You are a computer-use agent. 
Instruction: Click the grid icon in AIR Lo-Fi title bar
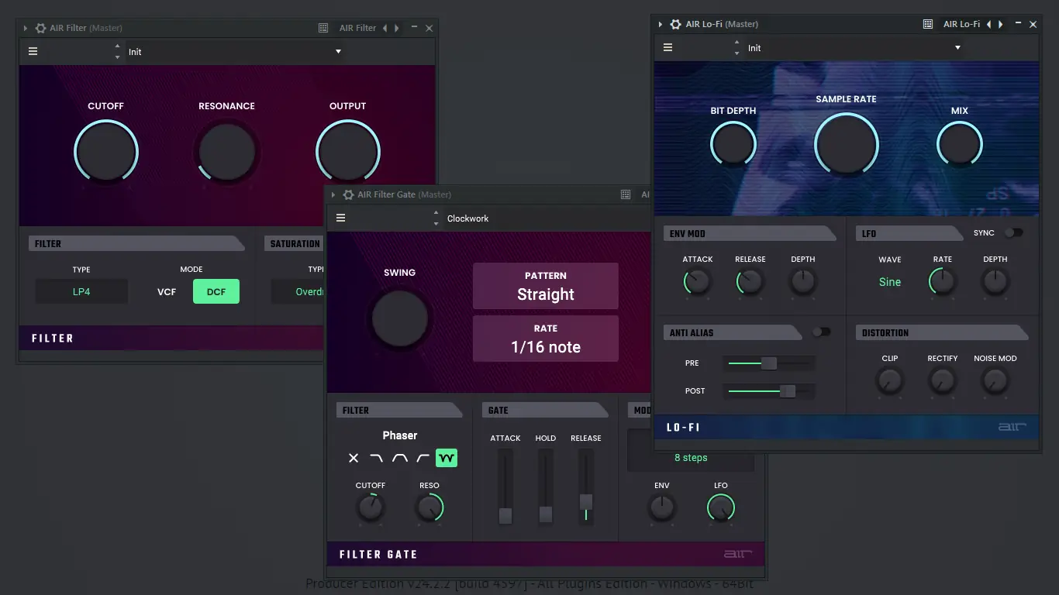point(927,24)
